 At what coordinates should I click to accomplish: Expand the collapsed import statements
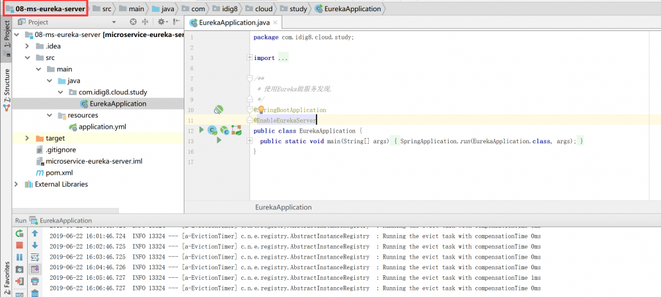tap(249, 58)
